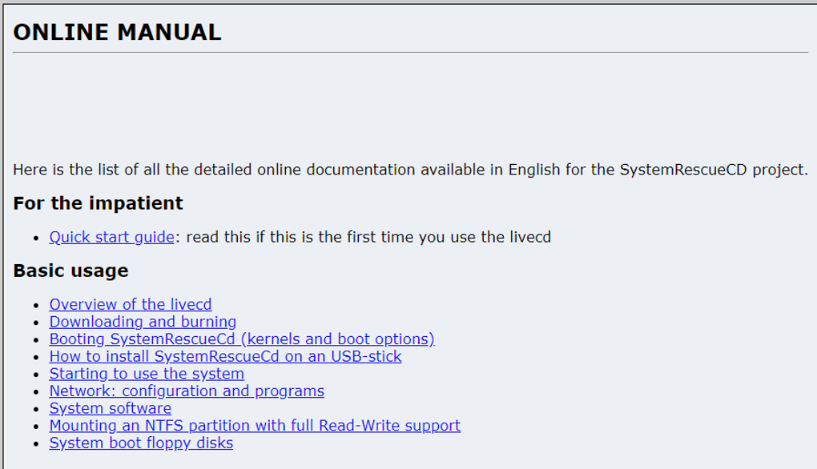817x469 pixels.
Task: Open Network: configuration and programs link
Action: coord(187,391)
